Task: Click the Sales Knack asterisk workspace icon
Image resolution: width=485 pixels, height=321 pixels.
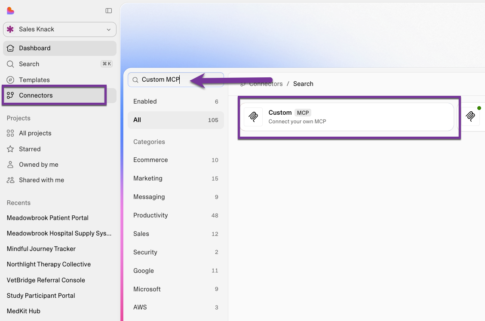Action: point(10,29)
